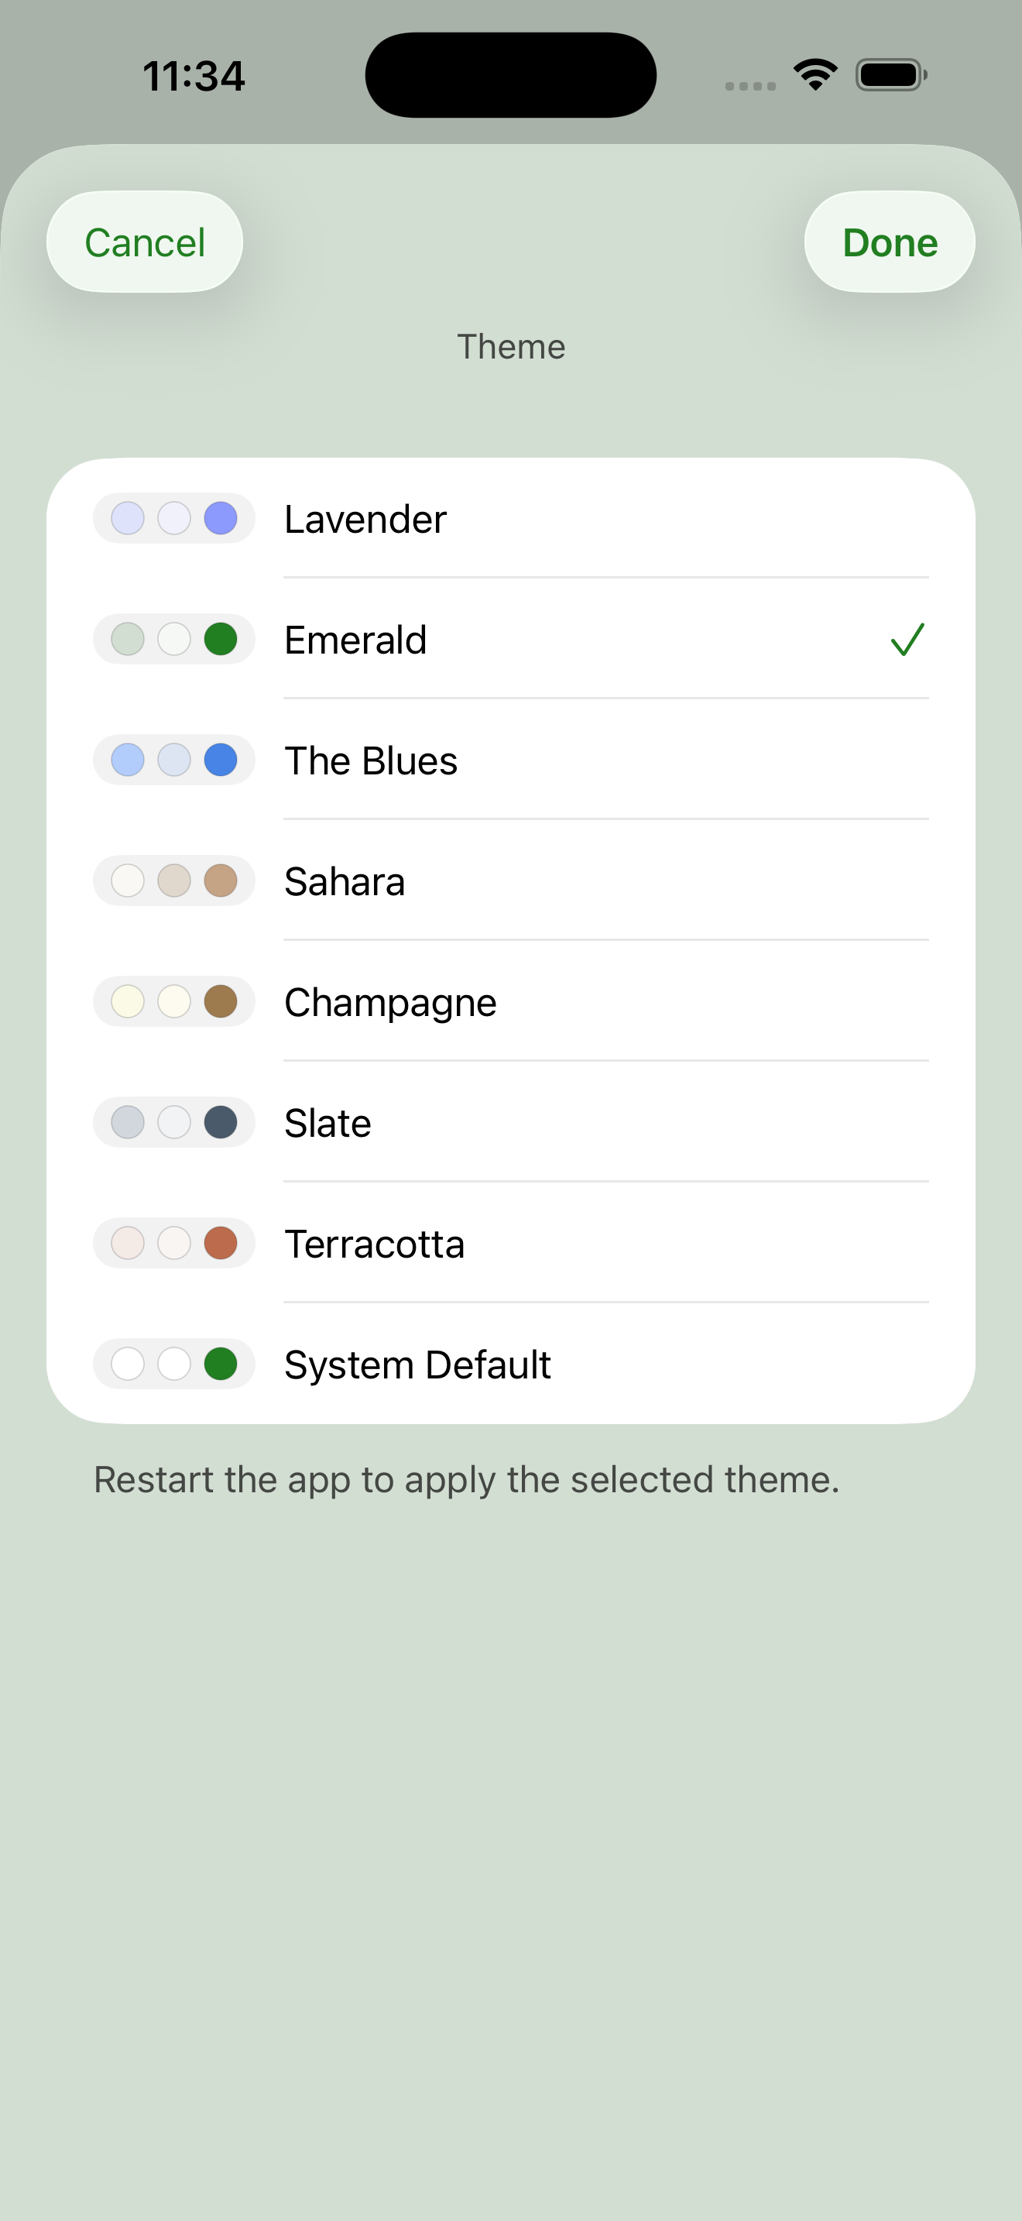Screen dimensions: 1022x2221
Task: Select System Default theme
Action: pyautogui.click(x=511, y=1363)
